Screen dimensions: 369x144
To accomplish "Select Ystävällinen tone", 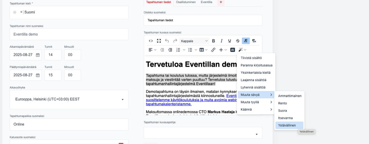I will coord(289,125).
